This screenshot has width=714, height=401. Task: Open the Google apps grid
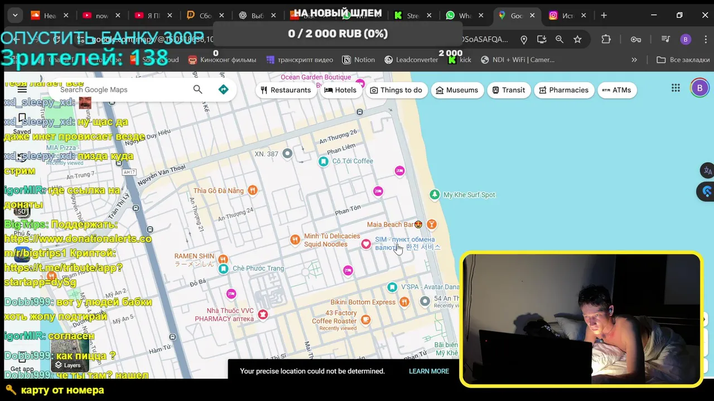click(x=676, y=88)
